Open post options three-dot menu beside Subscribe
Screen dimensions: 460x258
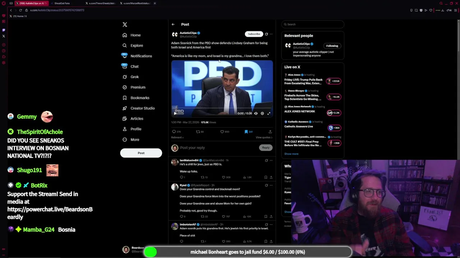(271, 34)
